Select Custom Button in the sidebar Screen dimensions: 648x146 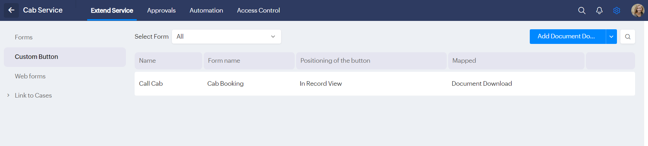37,57
